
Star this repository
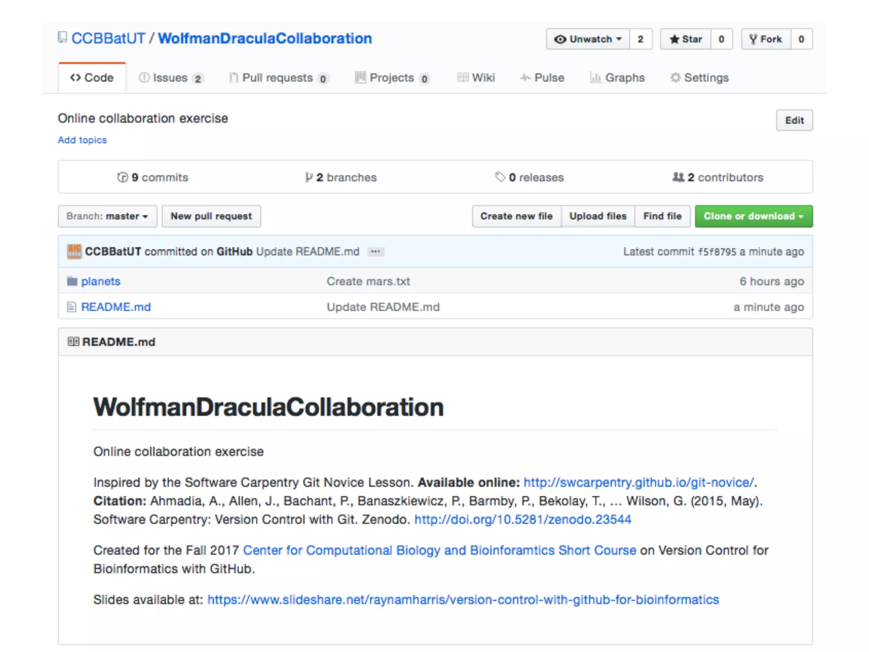coord(686,39)
